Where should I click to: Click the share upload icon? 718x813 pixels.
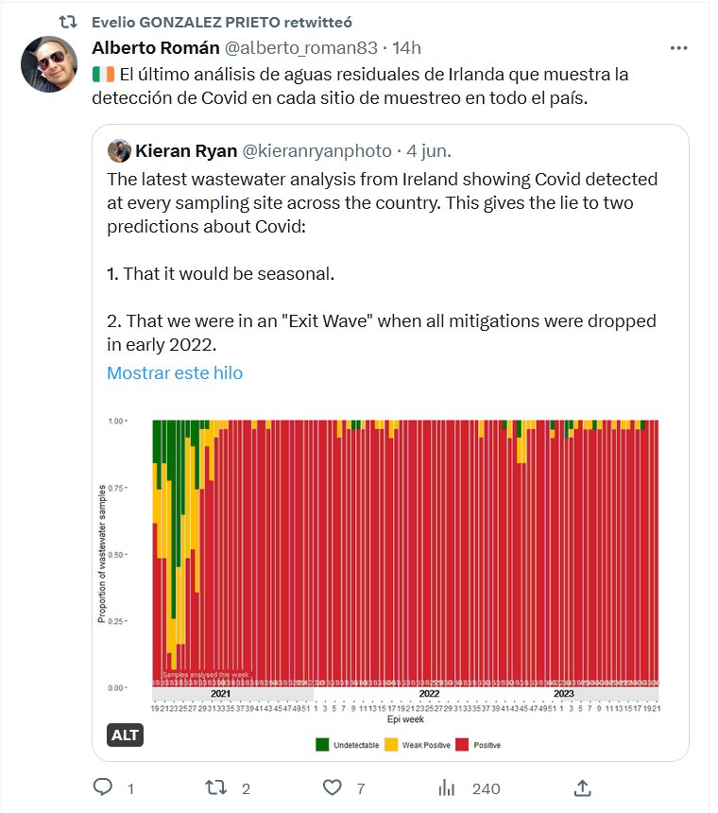(x=583, y=787)
